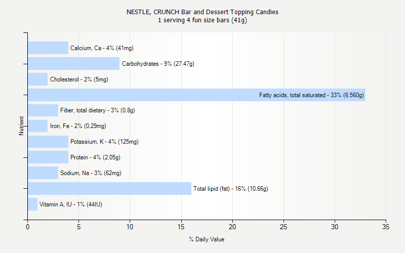This screenshot has height=253, width=405.
Task: Select the Potassium, K bar
Action: click(48, 142)
